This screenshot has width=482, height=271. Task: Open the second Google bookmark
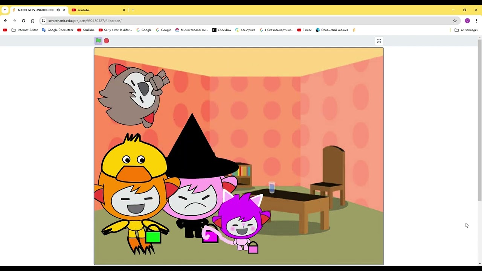click(163, 30)
